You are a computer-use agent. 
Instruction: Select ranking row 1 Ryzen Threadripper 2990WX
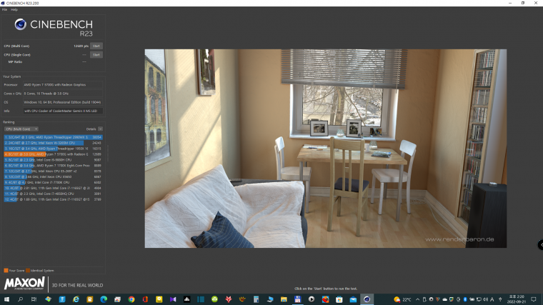pos(53,137)
